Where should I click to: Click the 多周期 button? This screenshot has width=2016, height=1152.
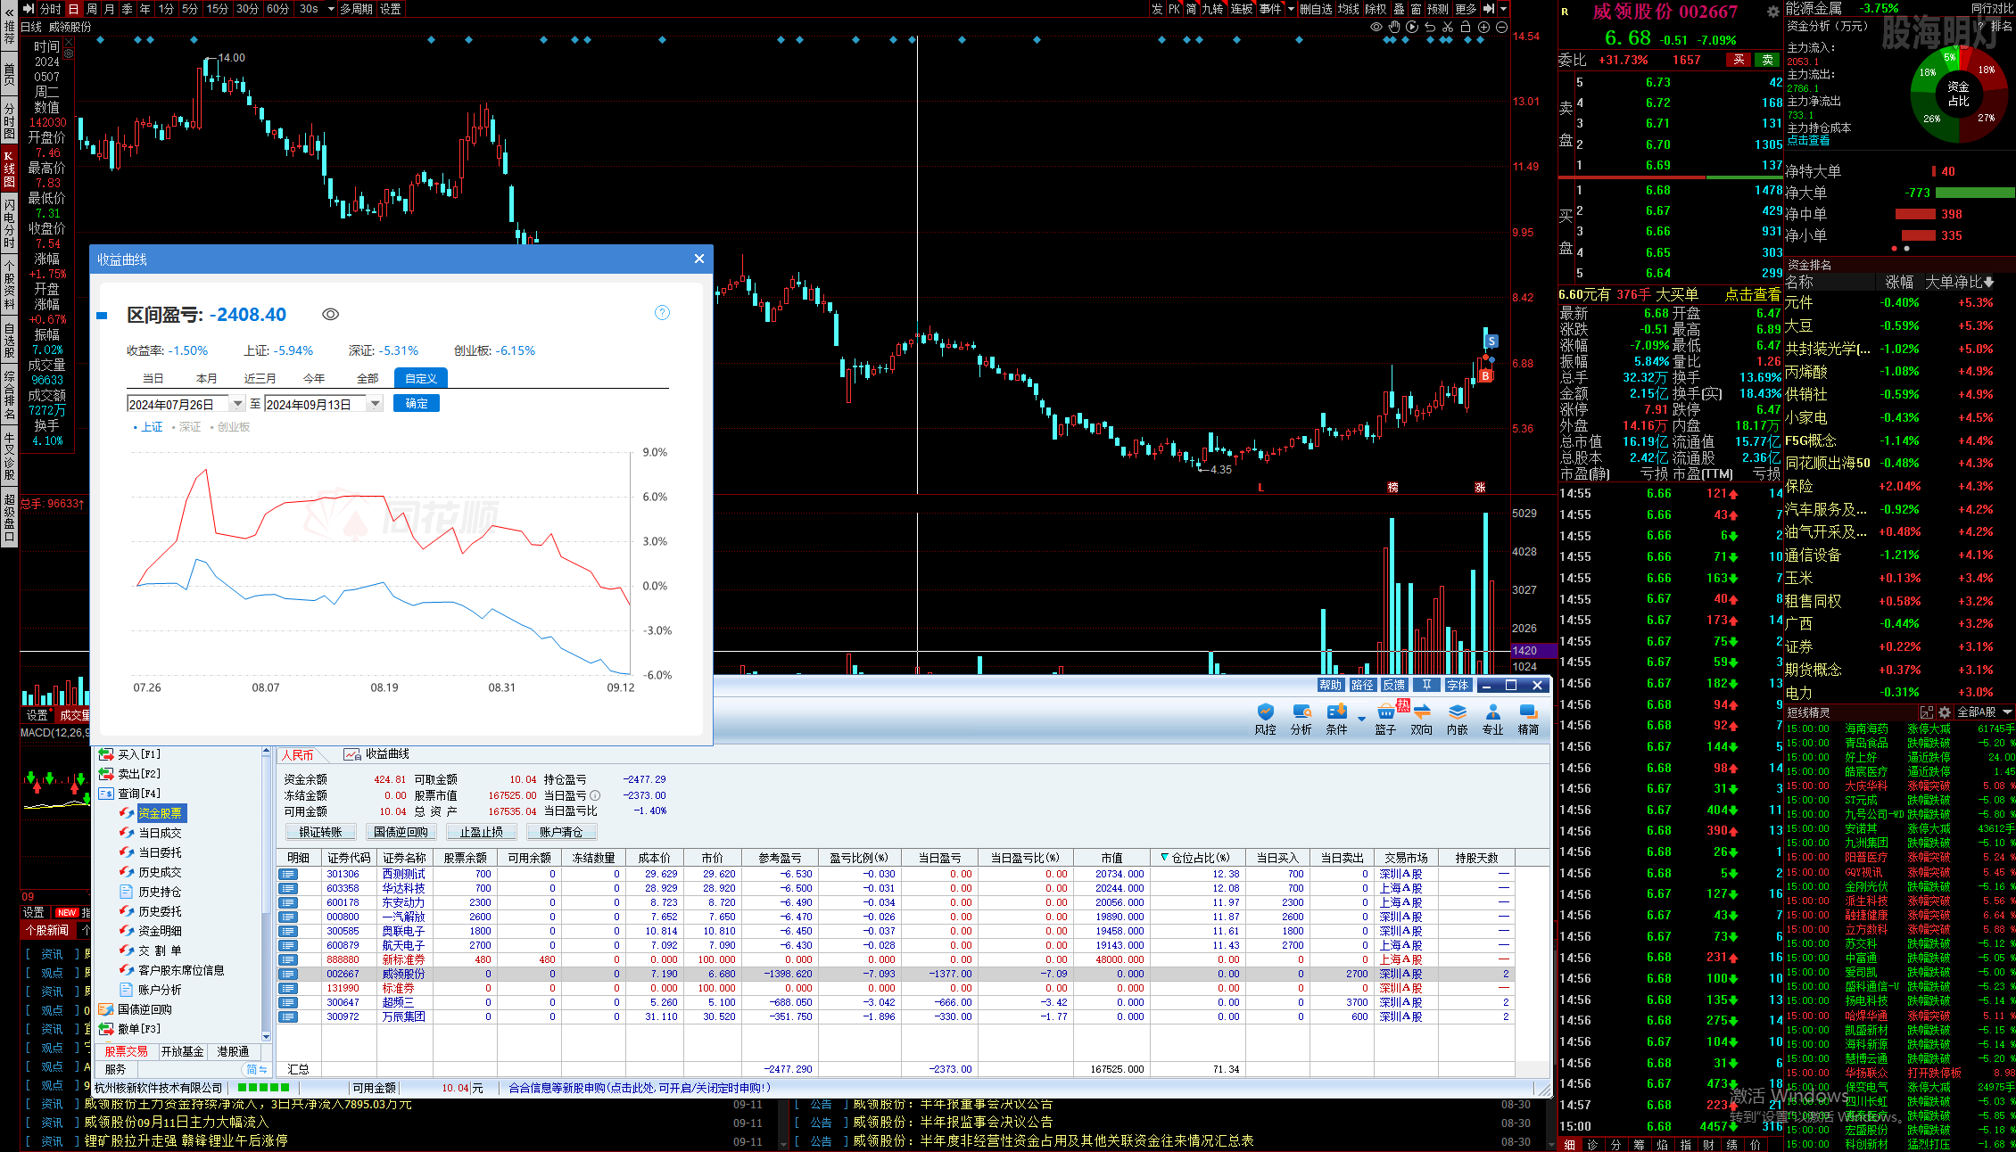(357, 9)
